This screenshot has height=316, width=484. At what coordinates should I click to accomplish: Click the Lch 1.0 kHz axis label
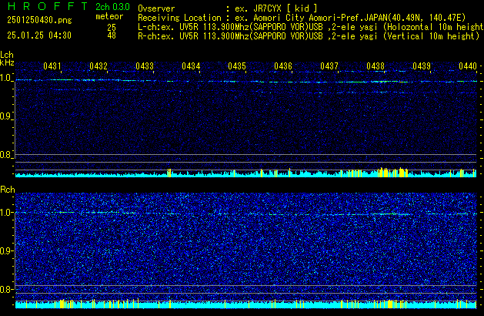(5, 78)
